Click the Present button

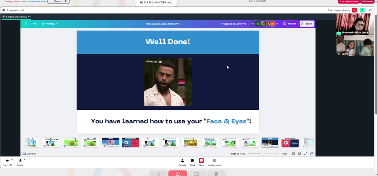tap(290, 24)
